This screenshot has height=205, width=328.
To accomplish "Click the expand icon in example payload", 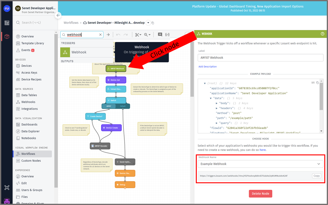I will click(x=313, y=83).
